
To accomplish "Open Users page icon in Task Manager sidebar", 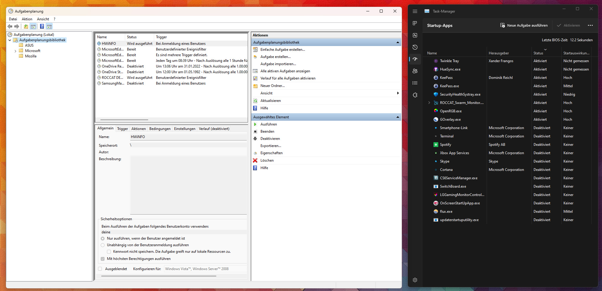I will click(415, 71).
